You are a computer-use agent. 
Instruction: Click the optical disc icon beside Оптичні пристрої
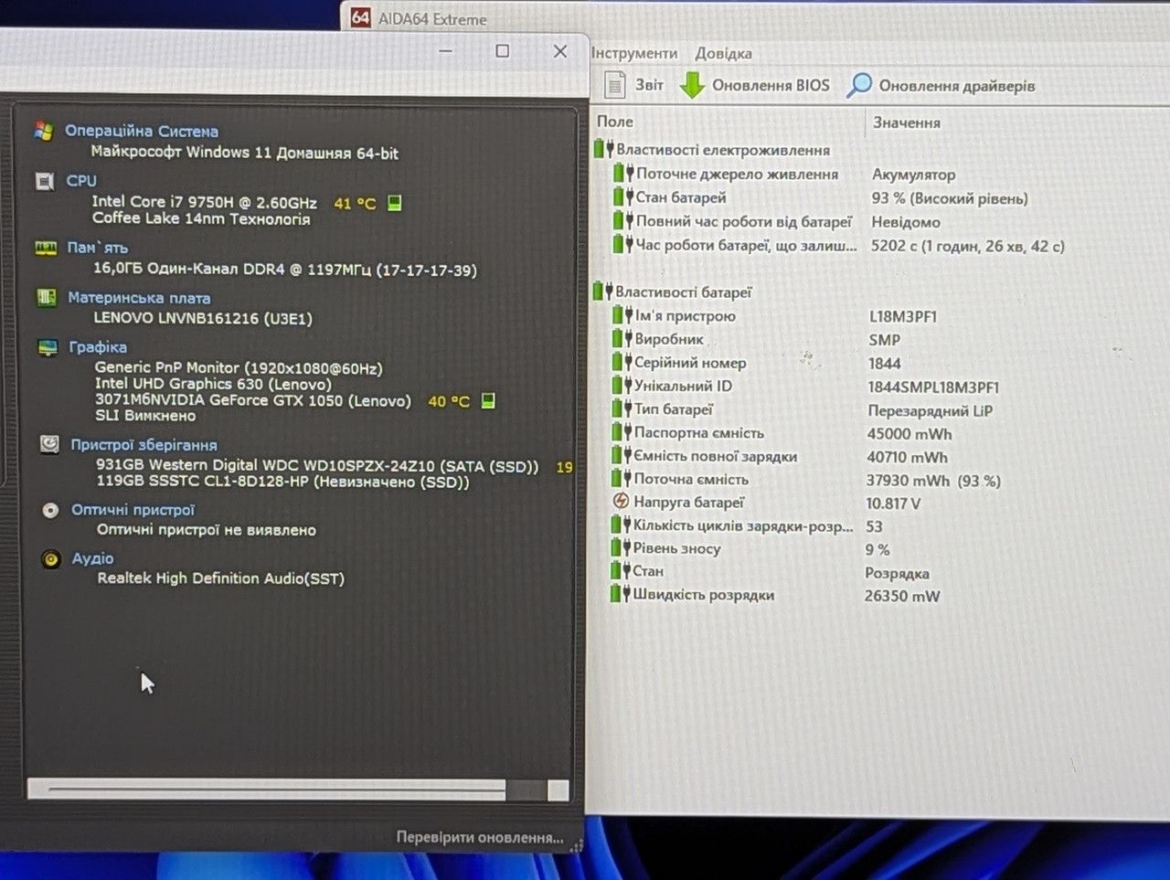(x=51, y=510)
